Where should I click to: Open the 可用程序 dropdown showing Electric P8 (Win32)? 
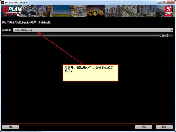click(93, 30)
